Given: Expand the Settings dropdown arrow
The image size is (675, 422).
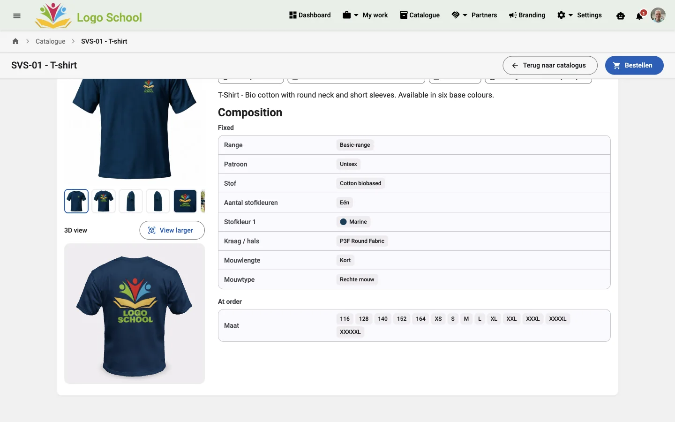Looking at the screenshot, I should [x=570, y=15].
